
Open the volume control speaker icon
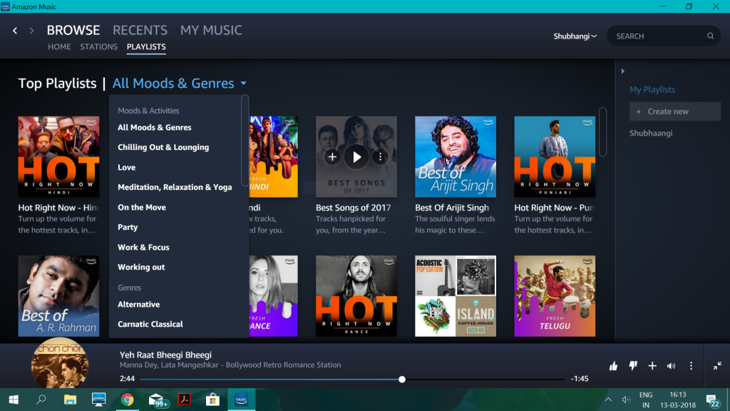click(672, 366)
